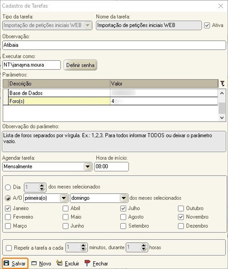Screen dimensions: 228x269
Task: Open the domingo weekday dropdown
Action: [x=124, y=198]
